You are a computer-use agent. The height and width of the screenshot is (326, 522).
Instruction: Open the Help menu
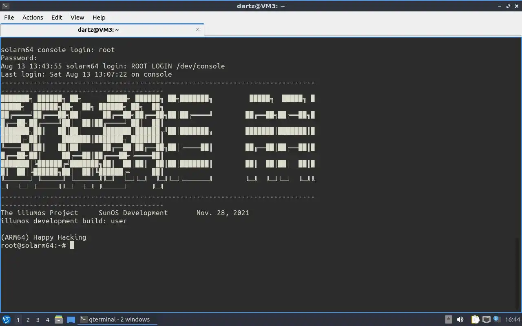click(99, 17)
